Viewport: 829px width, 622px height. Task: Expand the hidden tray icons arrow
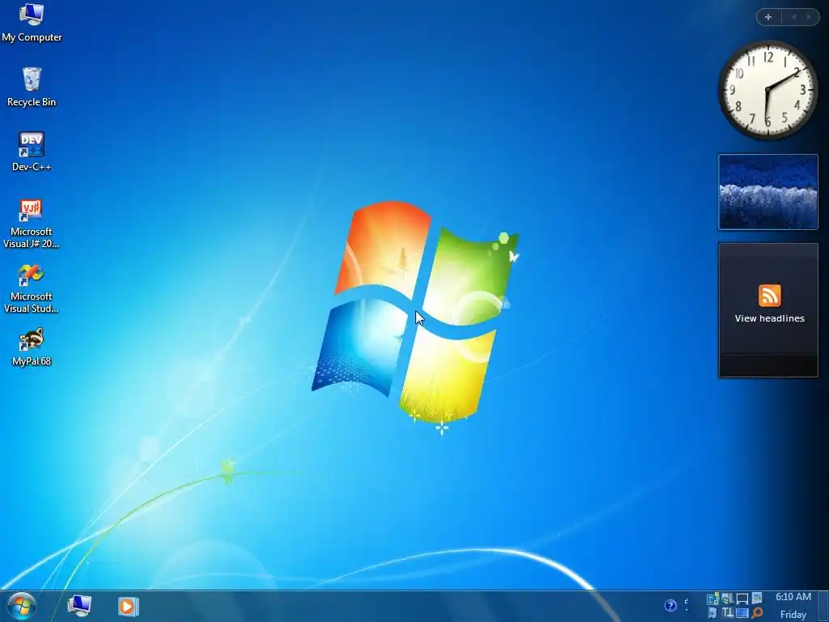click(687, 605)
